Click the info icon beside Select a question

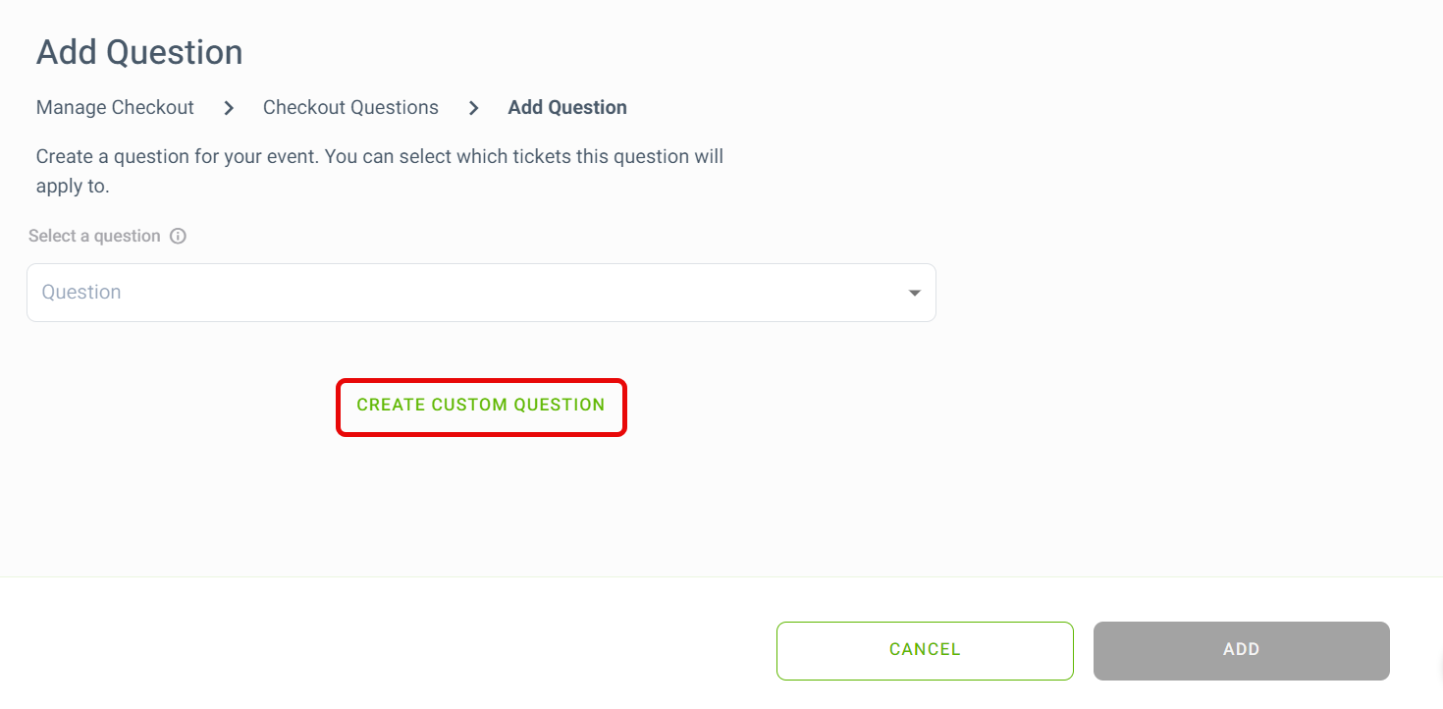[178, 236]
